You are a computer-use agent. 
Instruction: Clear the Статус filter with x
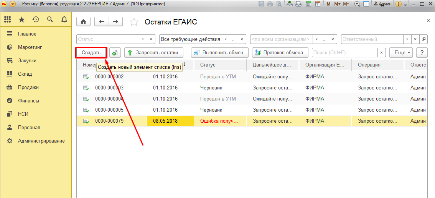coord(151,39)
